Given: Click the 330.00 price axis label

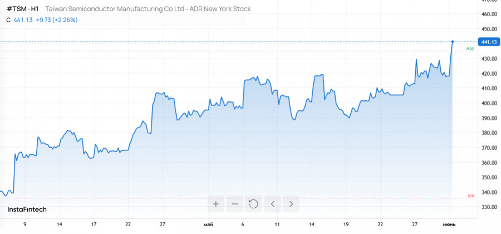Looking at the screenshot, I should [489, 207].
